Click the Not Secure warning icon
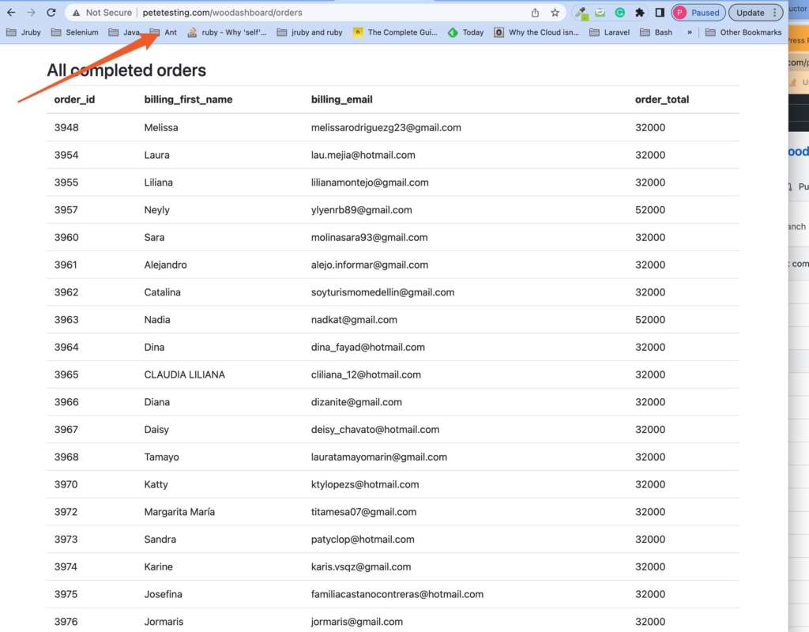 76,13
